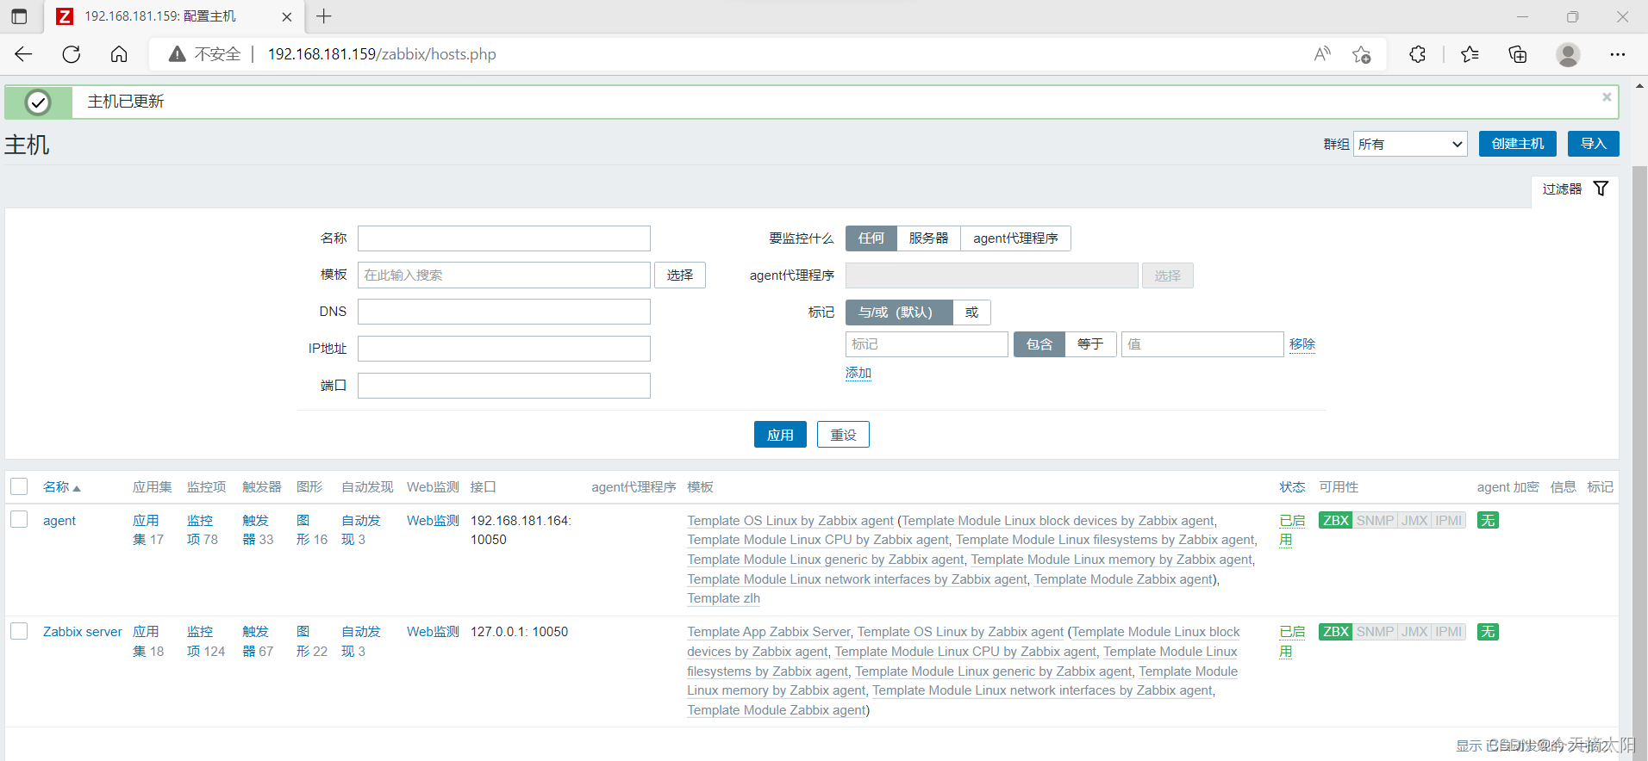Viewport: 1648px width, 761px height.
Task: Click 重设 filter button
Action: [x=843, y=435]
